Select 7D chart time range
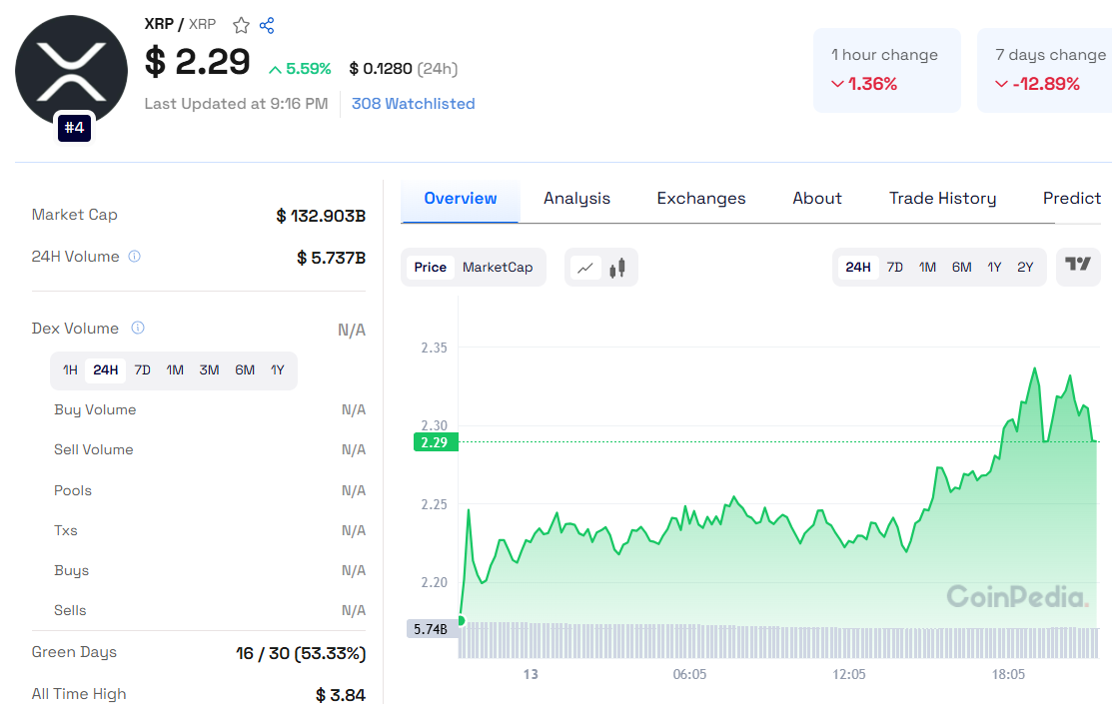Screen dimensions: 1112x704 (895, 268)
